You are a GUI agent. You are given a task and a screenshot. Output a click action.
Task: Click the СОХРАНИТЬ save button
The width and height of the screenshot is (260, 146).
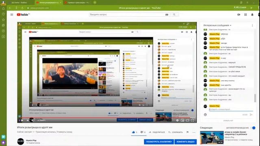[175, 132]
